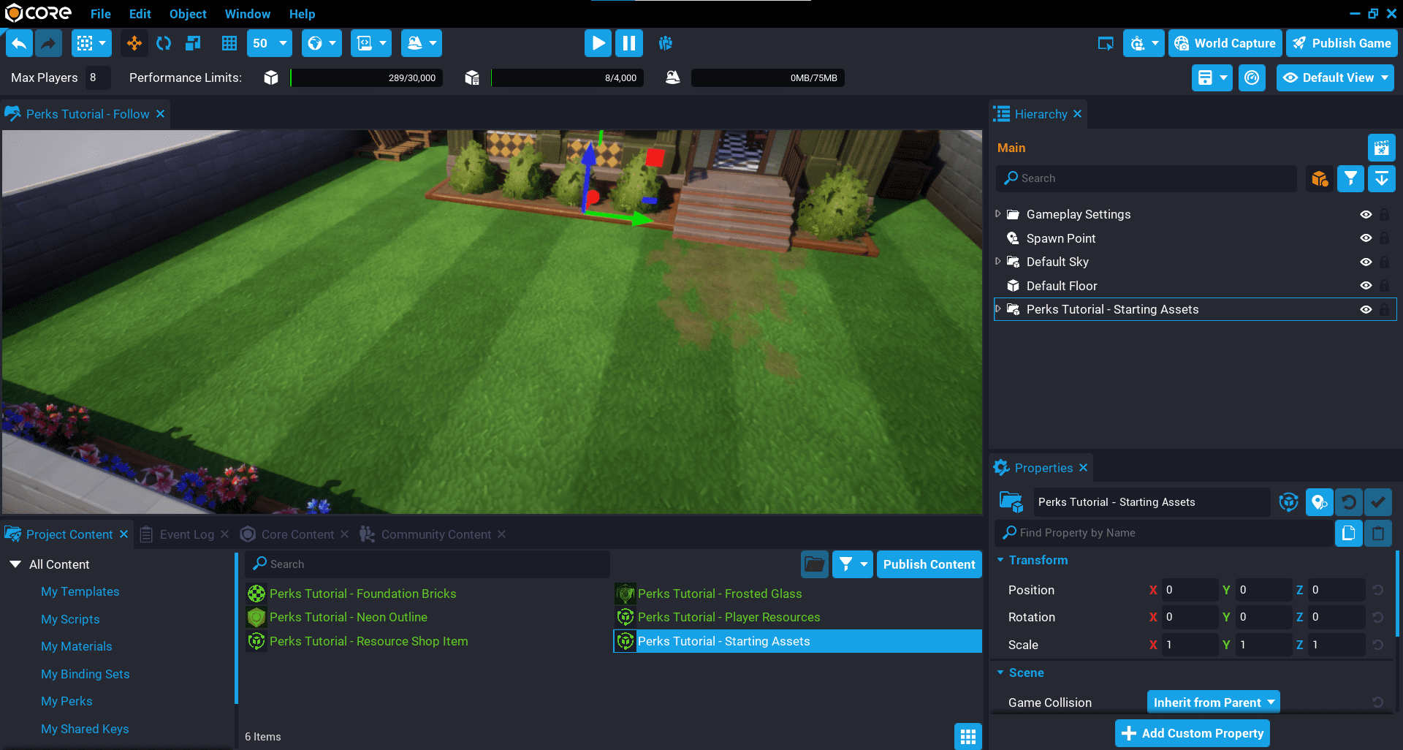Screen dimensions: 1403x750
Task: Select the Translate move tool
Action: click(134, 43)
